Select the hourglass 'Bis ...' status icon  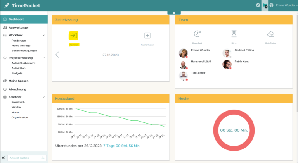coord(234,34)
